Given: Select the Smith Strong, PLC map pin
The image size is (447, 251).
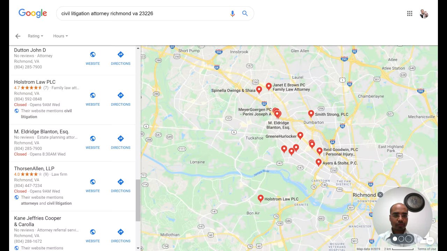Looking at the screenshot, I should [311, 114].
